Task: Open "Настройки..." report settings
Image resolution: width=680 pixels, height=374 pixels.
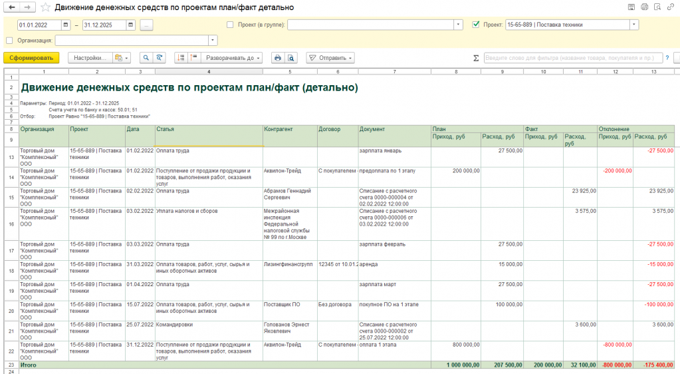Action: coord(90,58)
